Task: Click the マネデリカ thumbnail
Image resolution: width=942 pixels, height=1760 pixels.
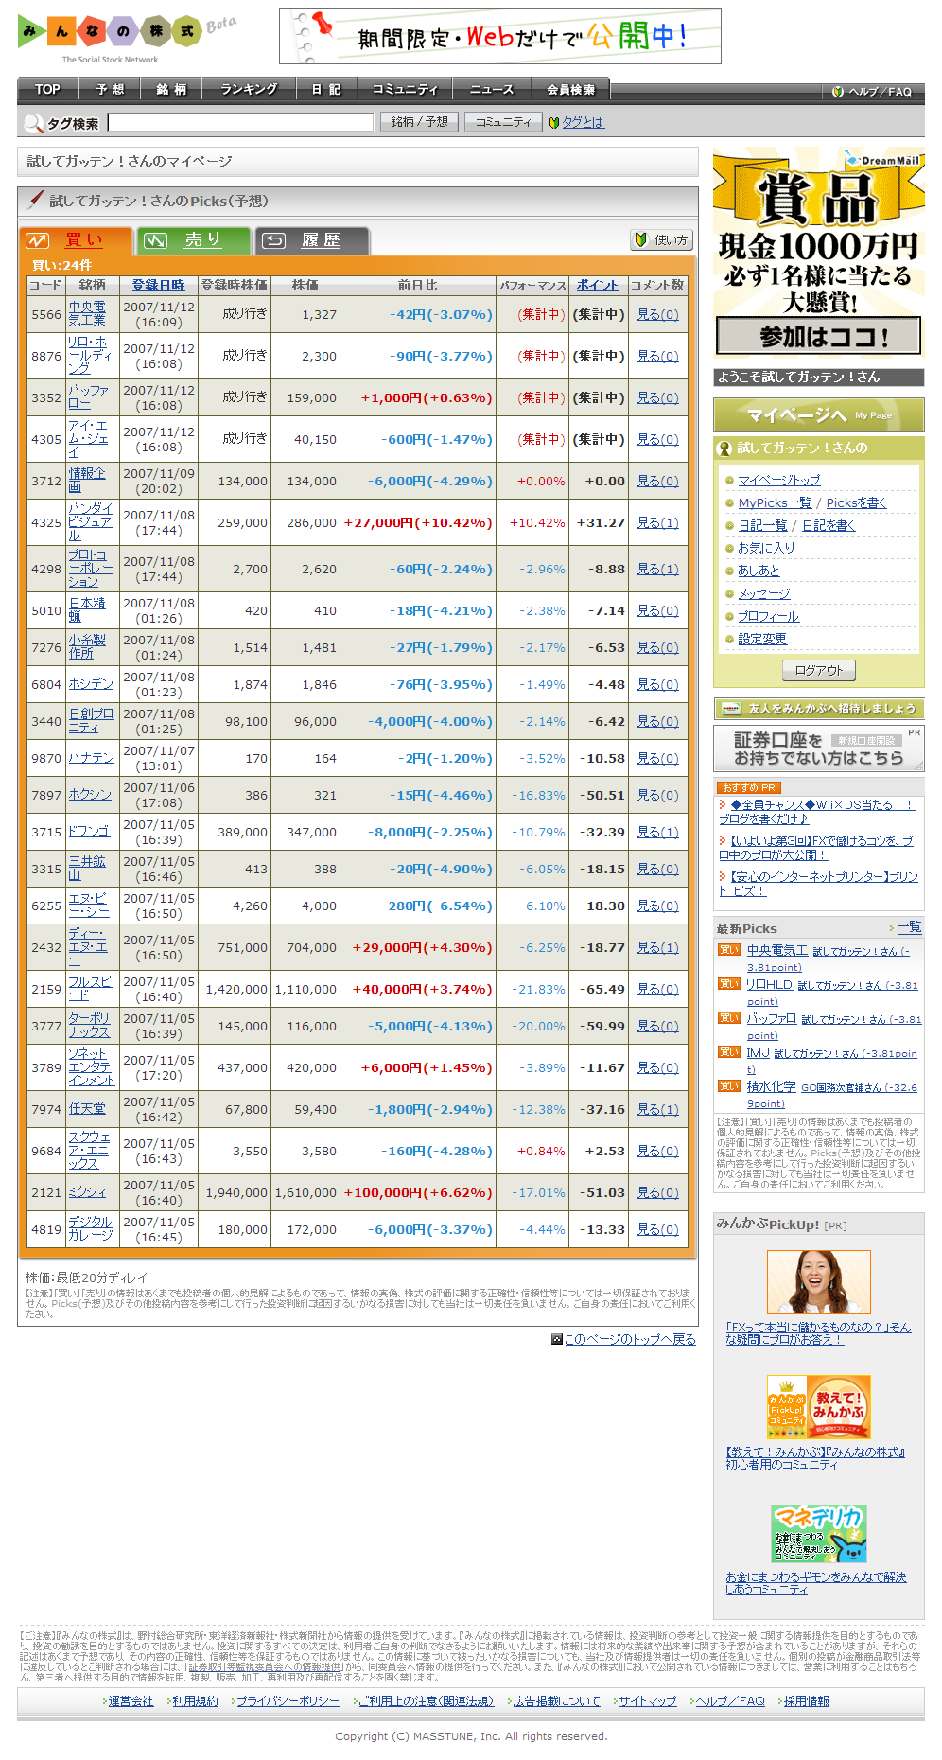Action: [x=819, y=1534]
